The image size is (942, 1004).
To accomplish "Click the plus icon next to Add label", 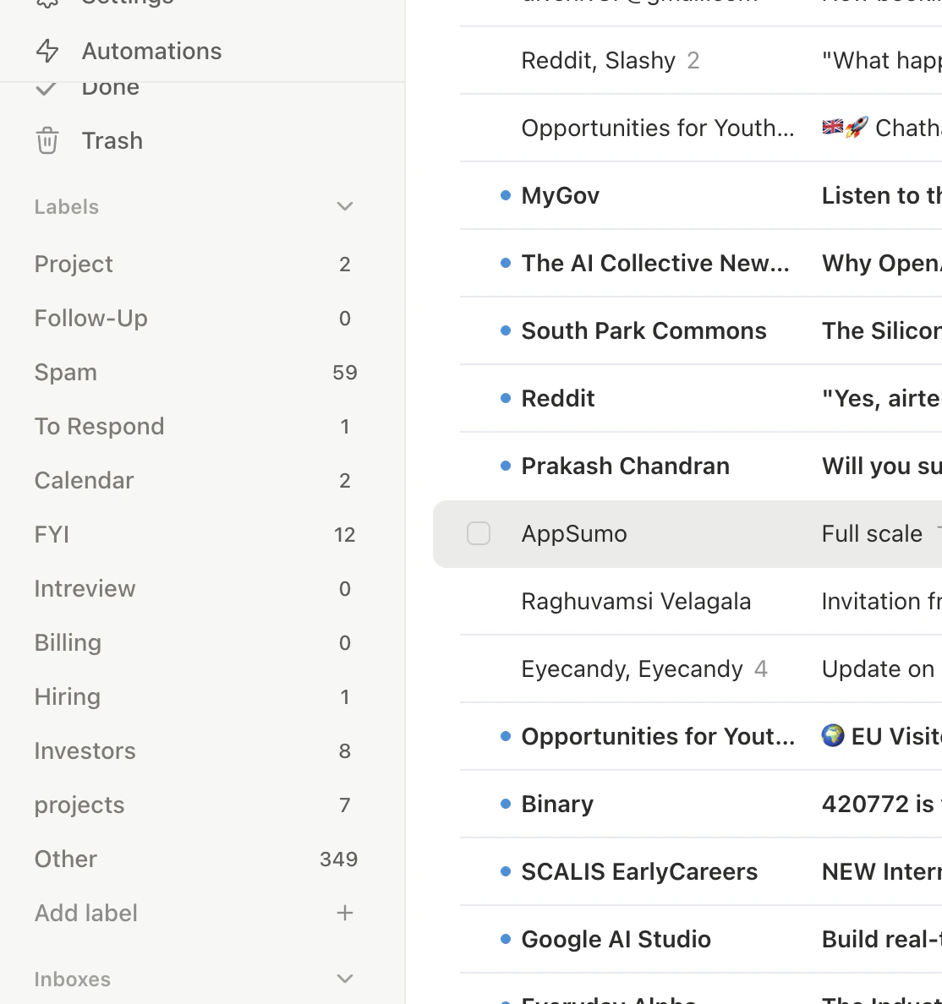I will pyautogui.click(x=344, y=913).
